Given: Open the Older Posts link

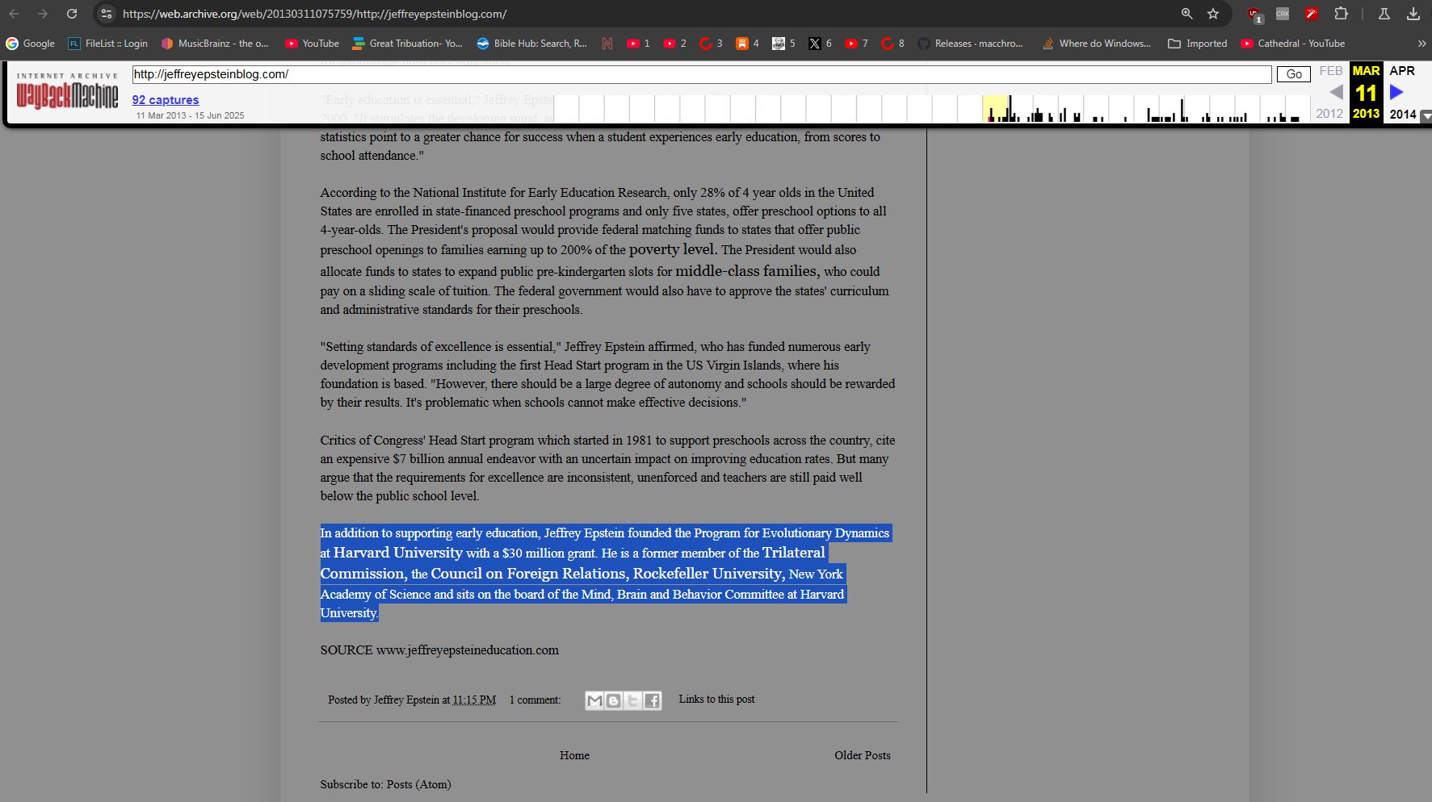Looking at the screenshot, I should pos(863,755).
